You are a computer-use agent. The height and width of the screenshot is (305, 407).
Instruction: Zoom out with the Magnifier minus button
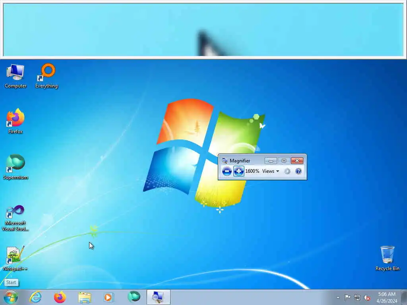click(x=227, y=171)
